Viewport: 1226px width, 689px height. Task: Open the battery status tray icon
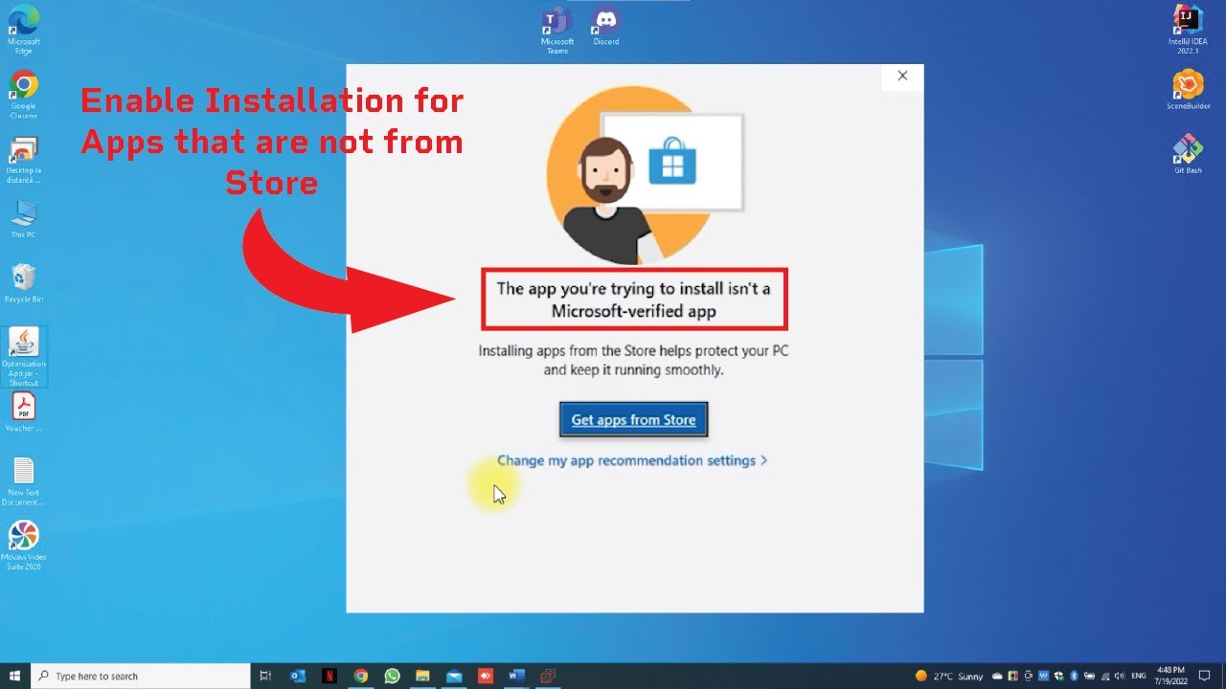pos(1089,677)
